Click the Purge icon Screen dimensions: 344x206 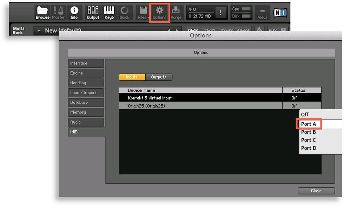coord(176,12)
